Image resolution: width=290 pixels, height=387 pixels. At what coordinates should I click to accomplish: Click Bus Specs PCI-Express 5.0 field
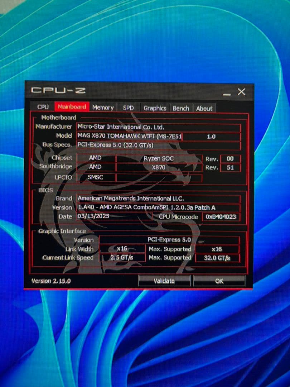coord(158,145)
